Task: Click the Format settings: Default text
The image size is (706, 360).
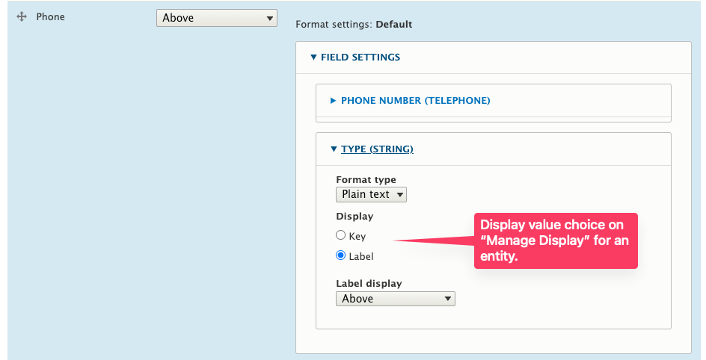Action: point(354,24)
